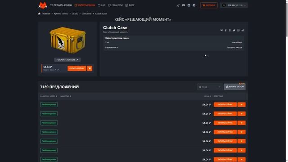Click the home icon in the breadcrumb
288x162 pixels.
(x=39, y=13)
